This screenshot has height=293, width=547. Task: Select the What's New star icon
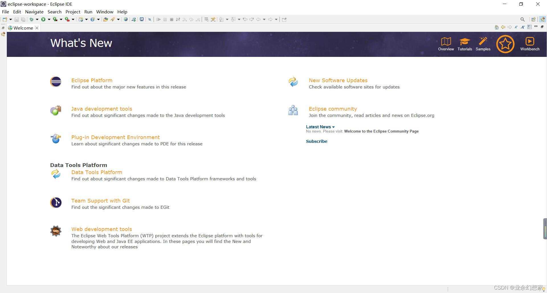tap(505, 44)
